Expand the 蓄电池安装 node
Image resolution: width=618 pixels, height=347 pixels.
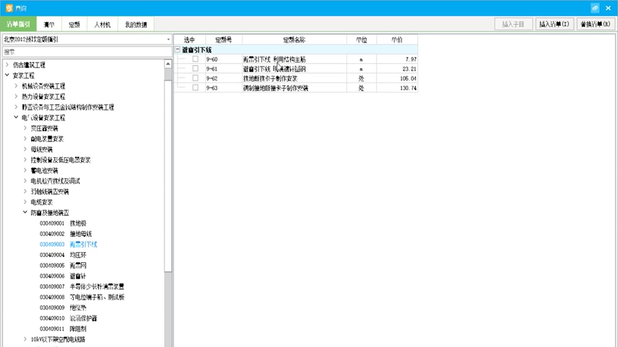25,171
